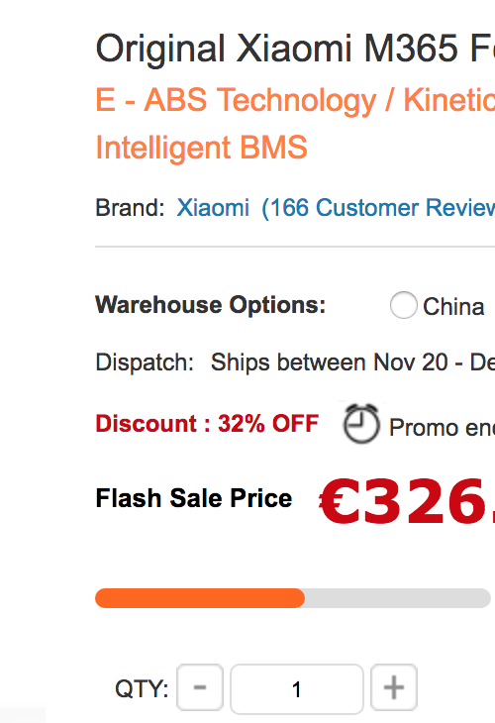Click the E - ABS Technology subtitle
Image resolution: width=495 pixels, height=723 pixels.
(295, 100)
